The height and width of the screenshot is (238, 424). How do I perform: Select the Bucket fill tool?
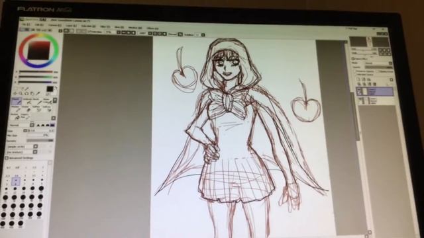click(15, 116)
